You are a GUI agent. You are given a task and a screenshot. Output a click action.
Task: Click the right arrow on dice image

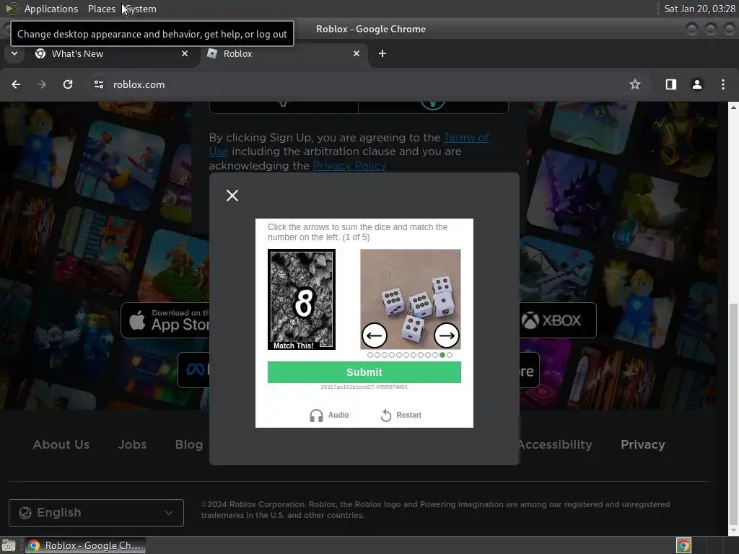[x=446, y=335]
